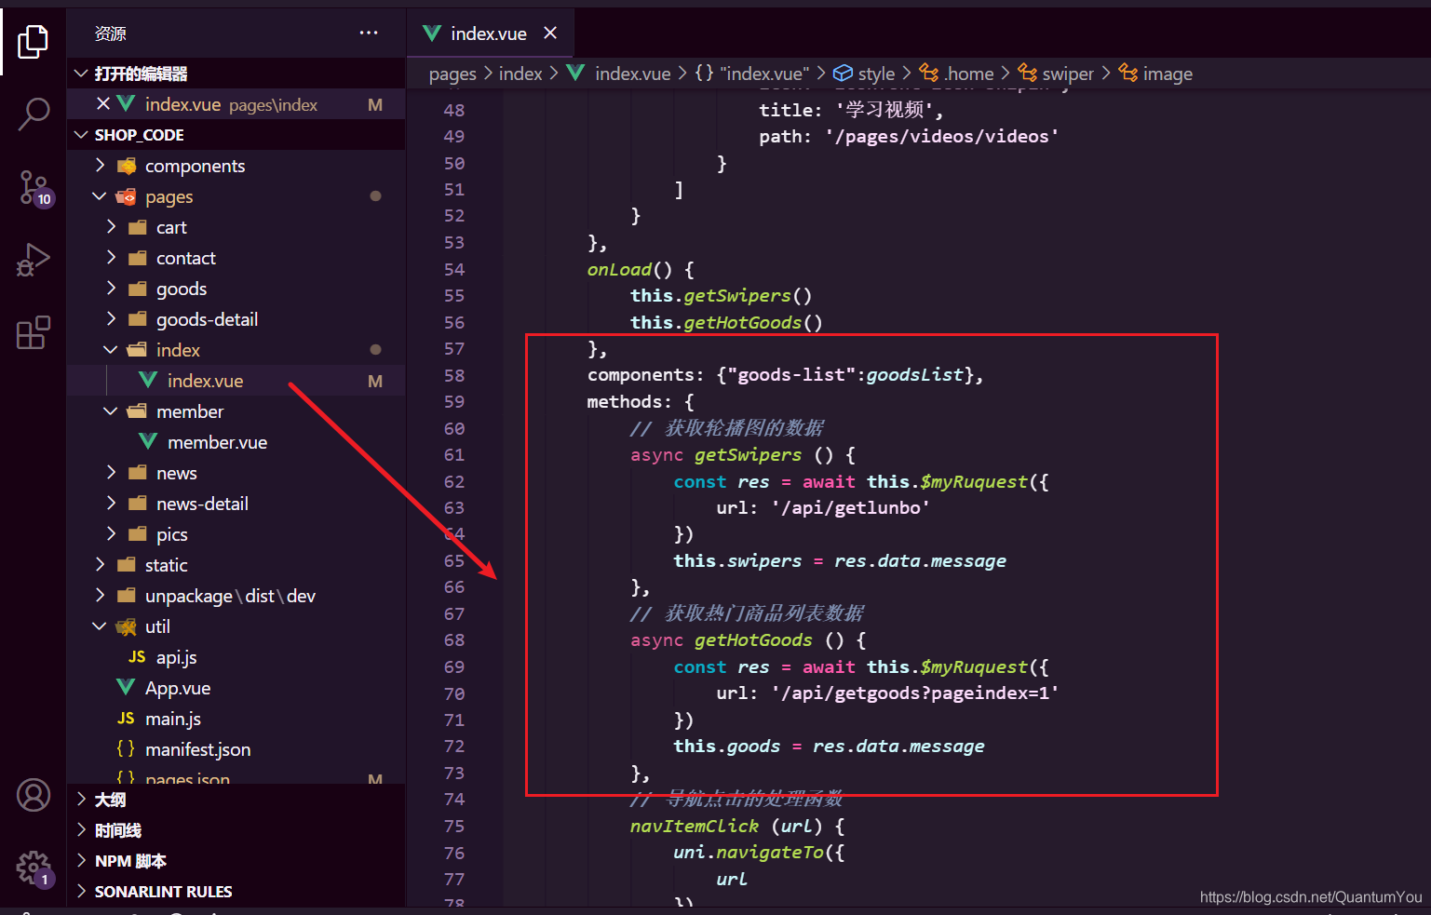
Task: Open the Search view icon
Action: coord(34,114)
